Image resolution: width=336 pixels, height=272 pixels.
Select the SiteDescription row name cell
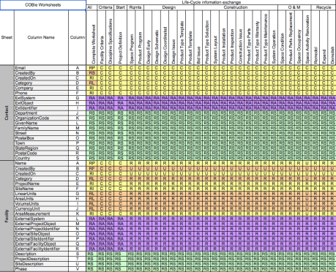tap(41, 264)
